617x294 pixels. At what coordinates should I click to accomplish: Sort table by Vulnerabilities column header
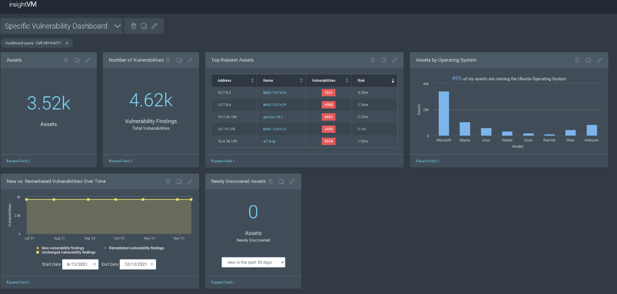coord(328,81)
